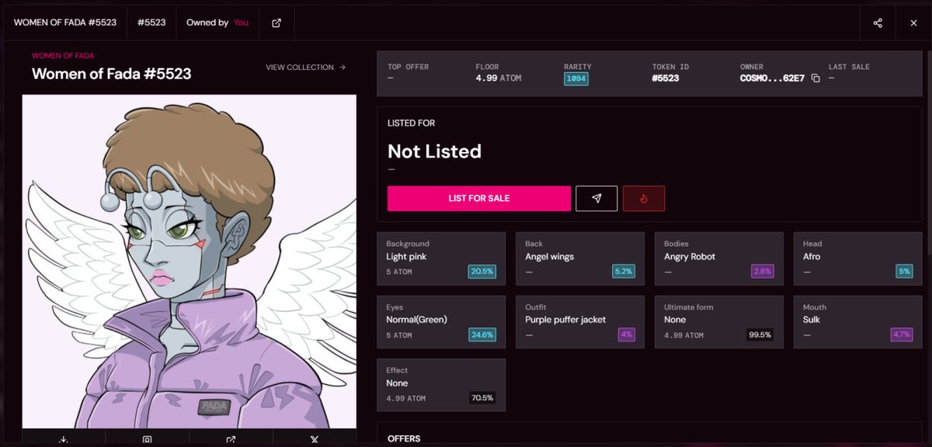Image resolution: width=932 pixels, height=447 pixels.
Task: Share the NFT on X
Action: (x=314, y=439)
